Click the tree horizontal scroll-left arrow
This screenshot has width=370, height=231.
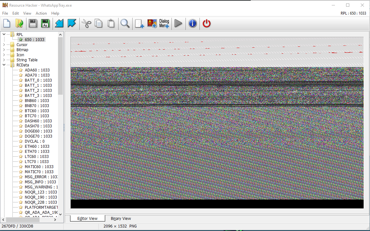point(3,220)
